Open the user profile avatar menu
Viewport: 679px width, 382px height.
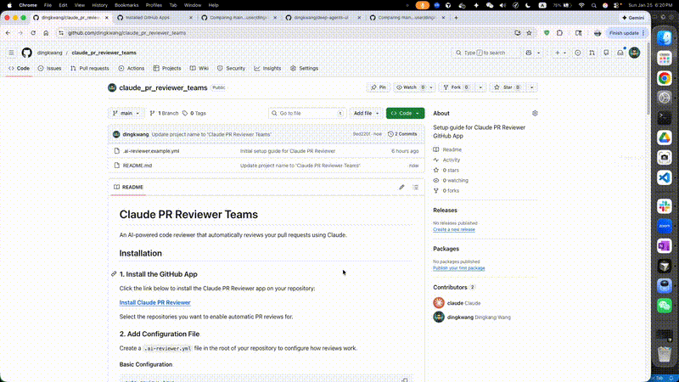click(634, 53)
